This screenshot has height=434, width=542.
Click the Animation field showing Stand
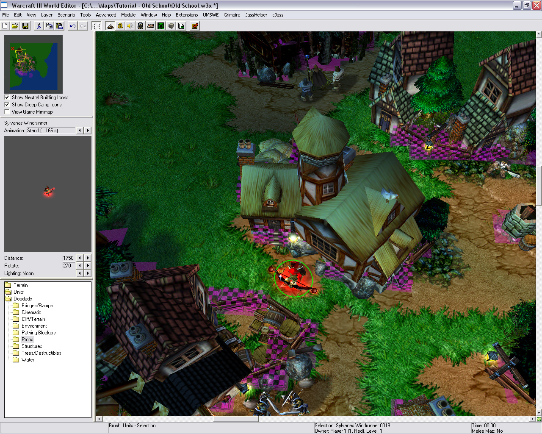click(x=51, y=131)
